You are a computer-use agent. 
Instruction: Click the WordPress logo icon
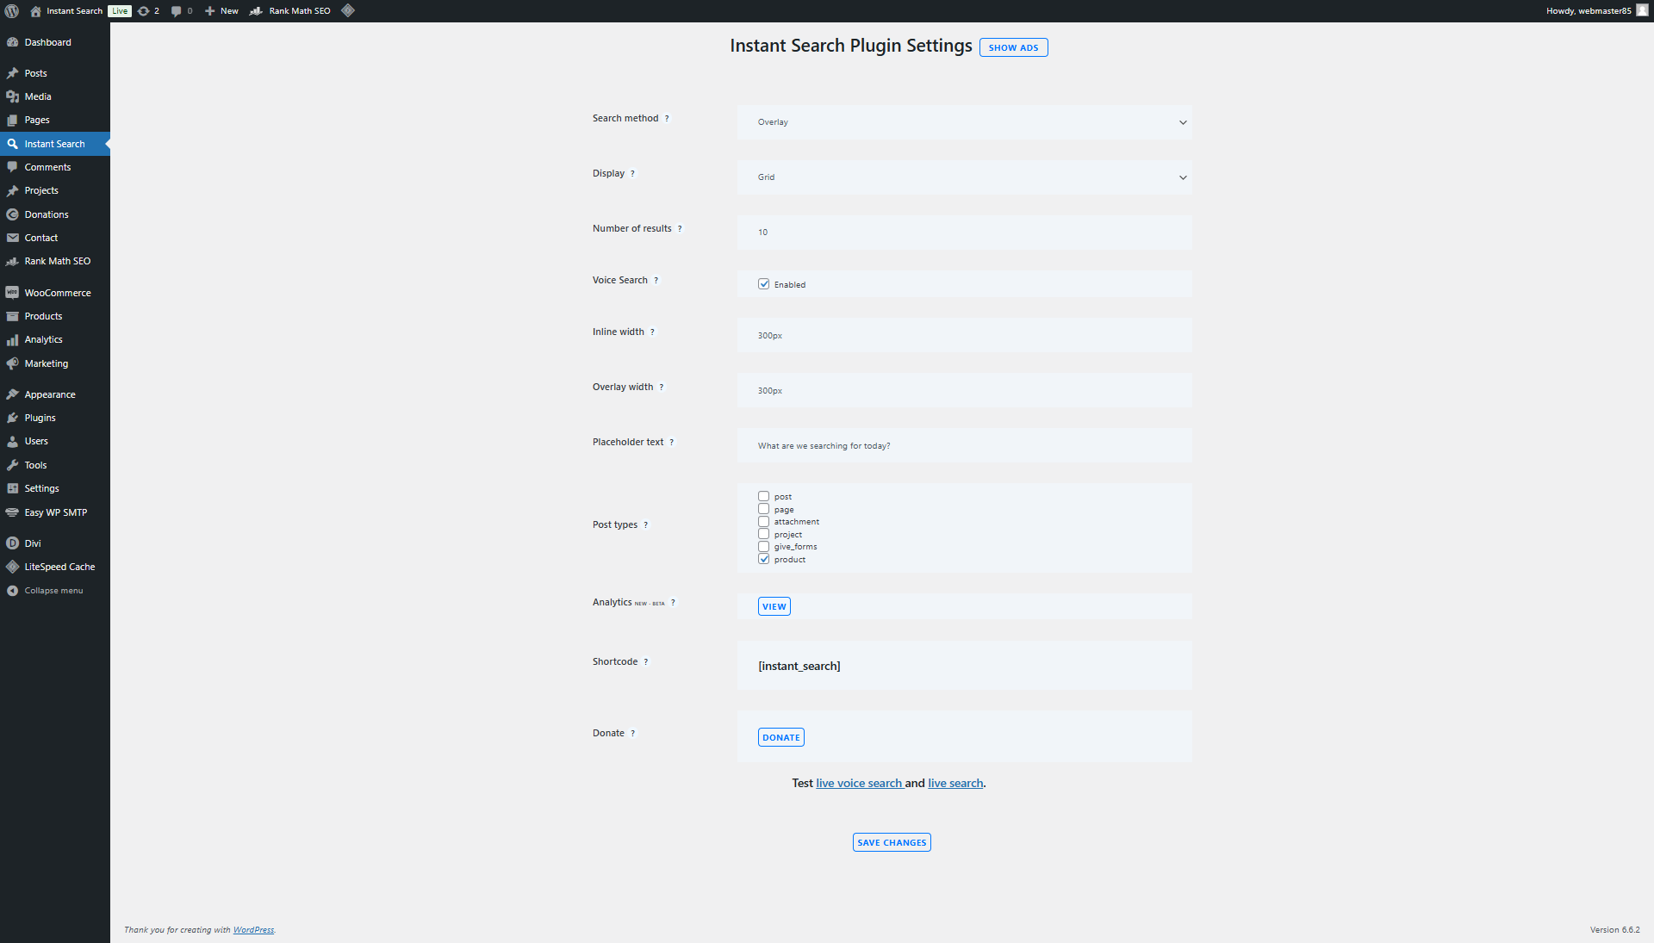12,11
